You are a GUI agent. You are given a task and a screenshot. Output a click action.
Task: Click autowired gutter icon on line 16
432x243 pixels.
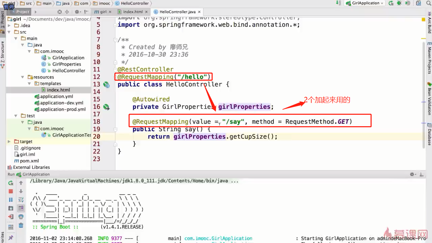pos(106,107)
